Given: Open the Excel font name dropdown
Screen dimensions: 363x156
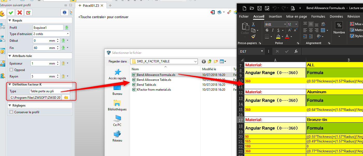Looking at the screenshot, I should [x=284, y=24].
